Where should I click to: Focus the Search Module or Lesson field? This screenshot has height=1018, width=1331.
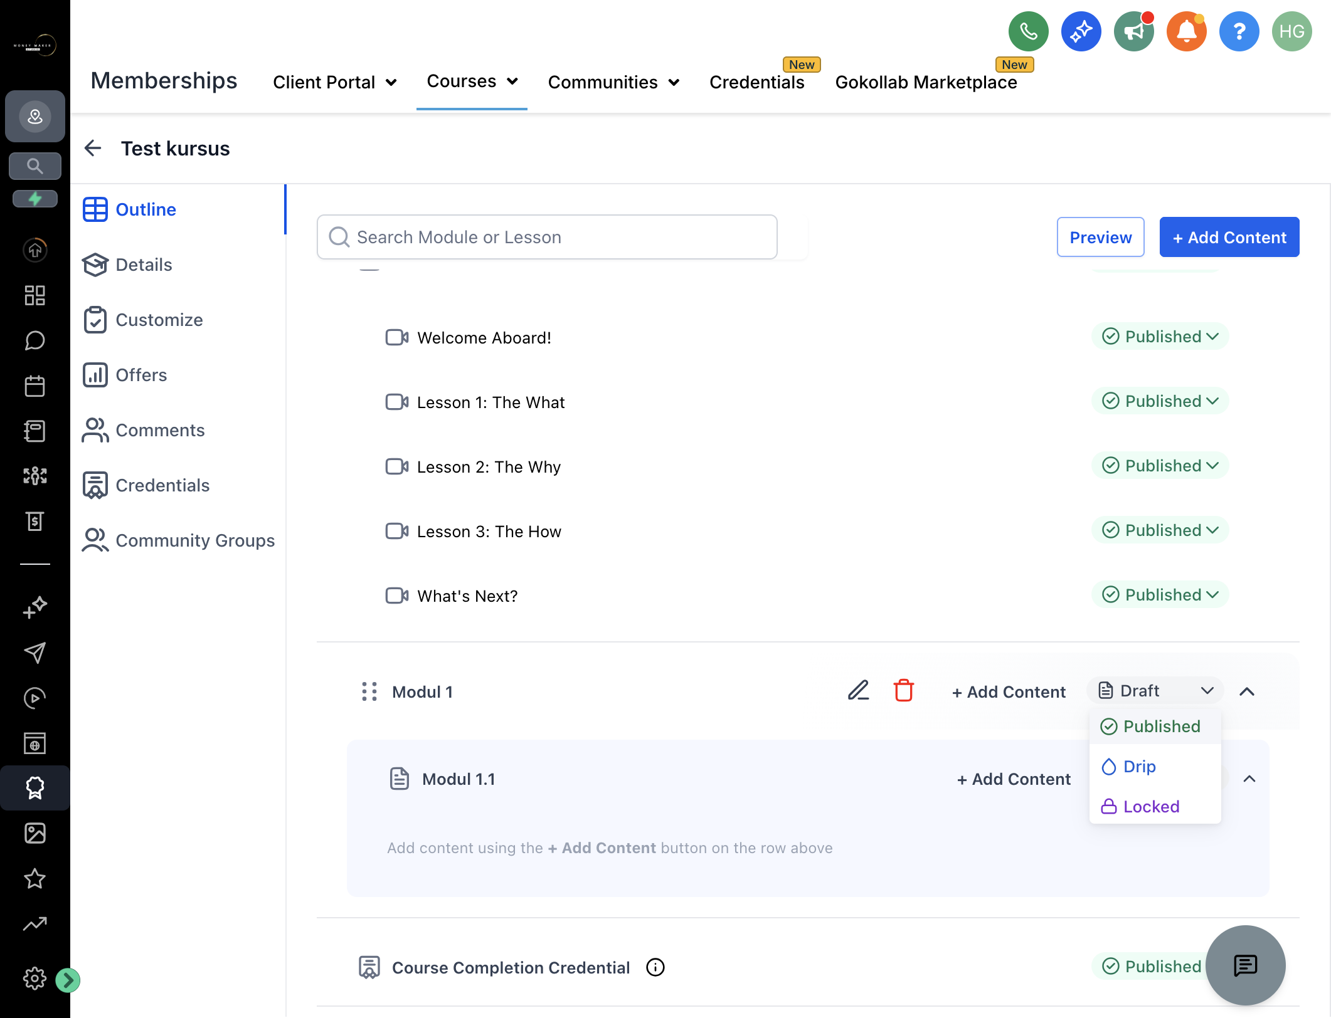click(547, 237)
